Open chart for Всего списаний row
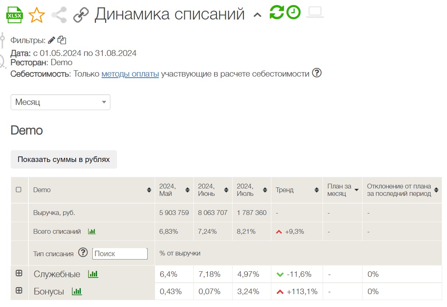Screen dimensions: 447x307 [x=92, y=232]
